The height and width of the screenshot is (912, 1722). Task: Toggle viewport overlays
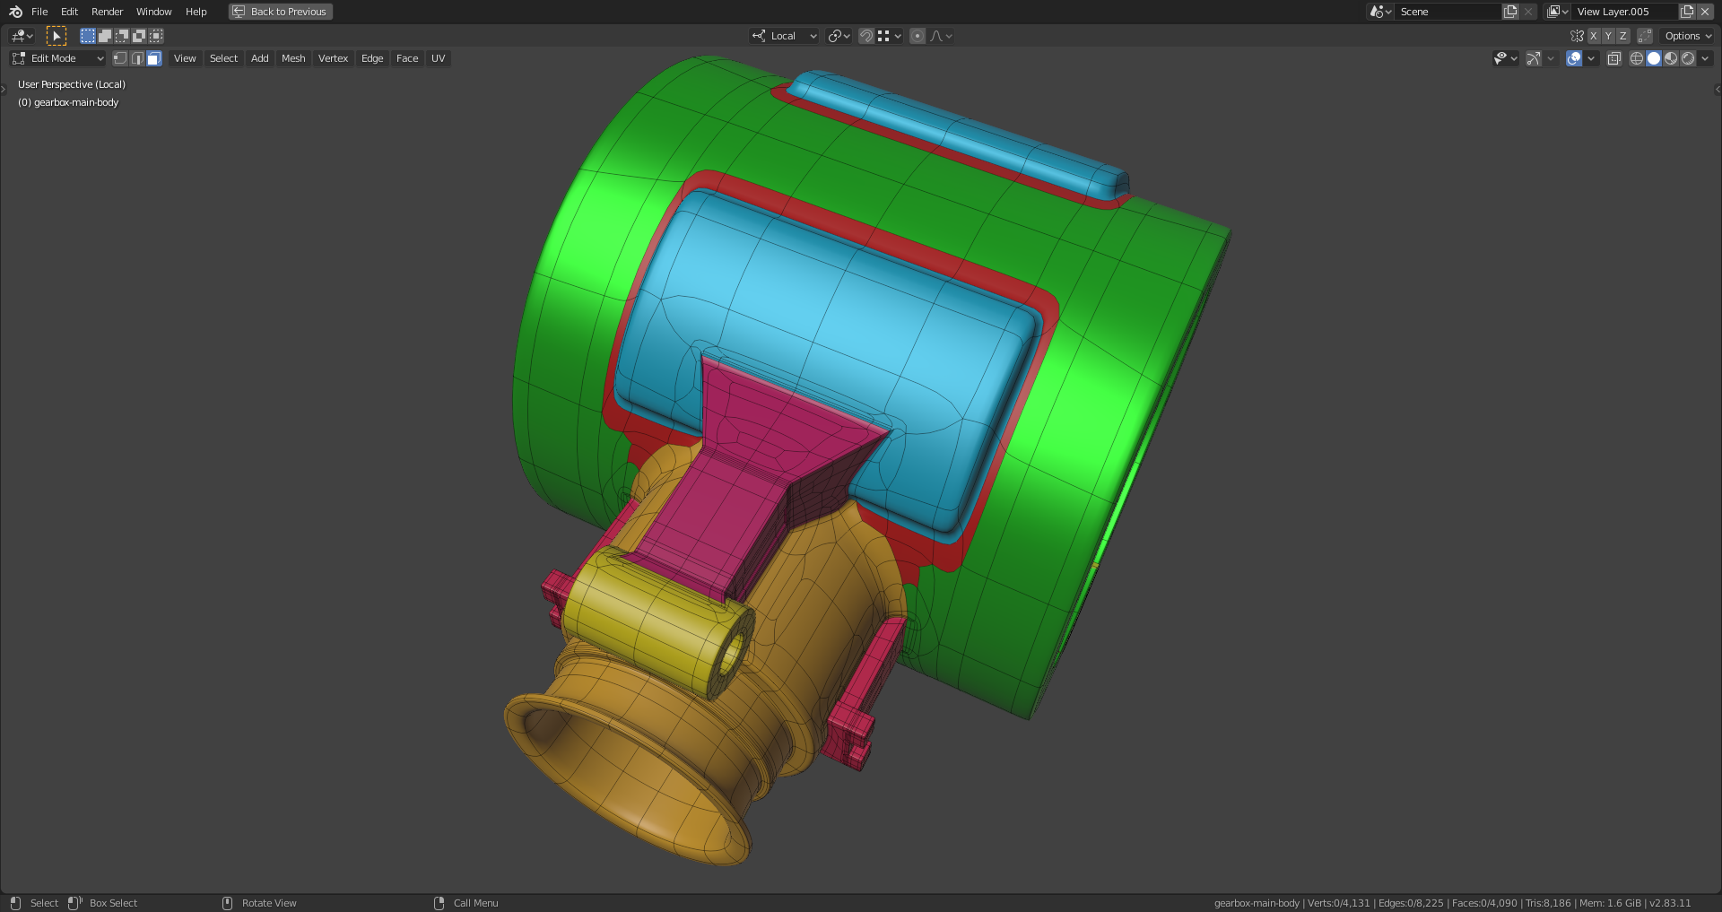pyautogui.click(x=1574, y=58)
